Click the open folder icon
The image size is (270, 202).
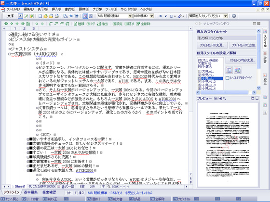coord(46,16)
